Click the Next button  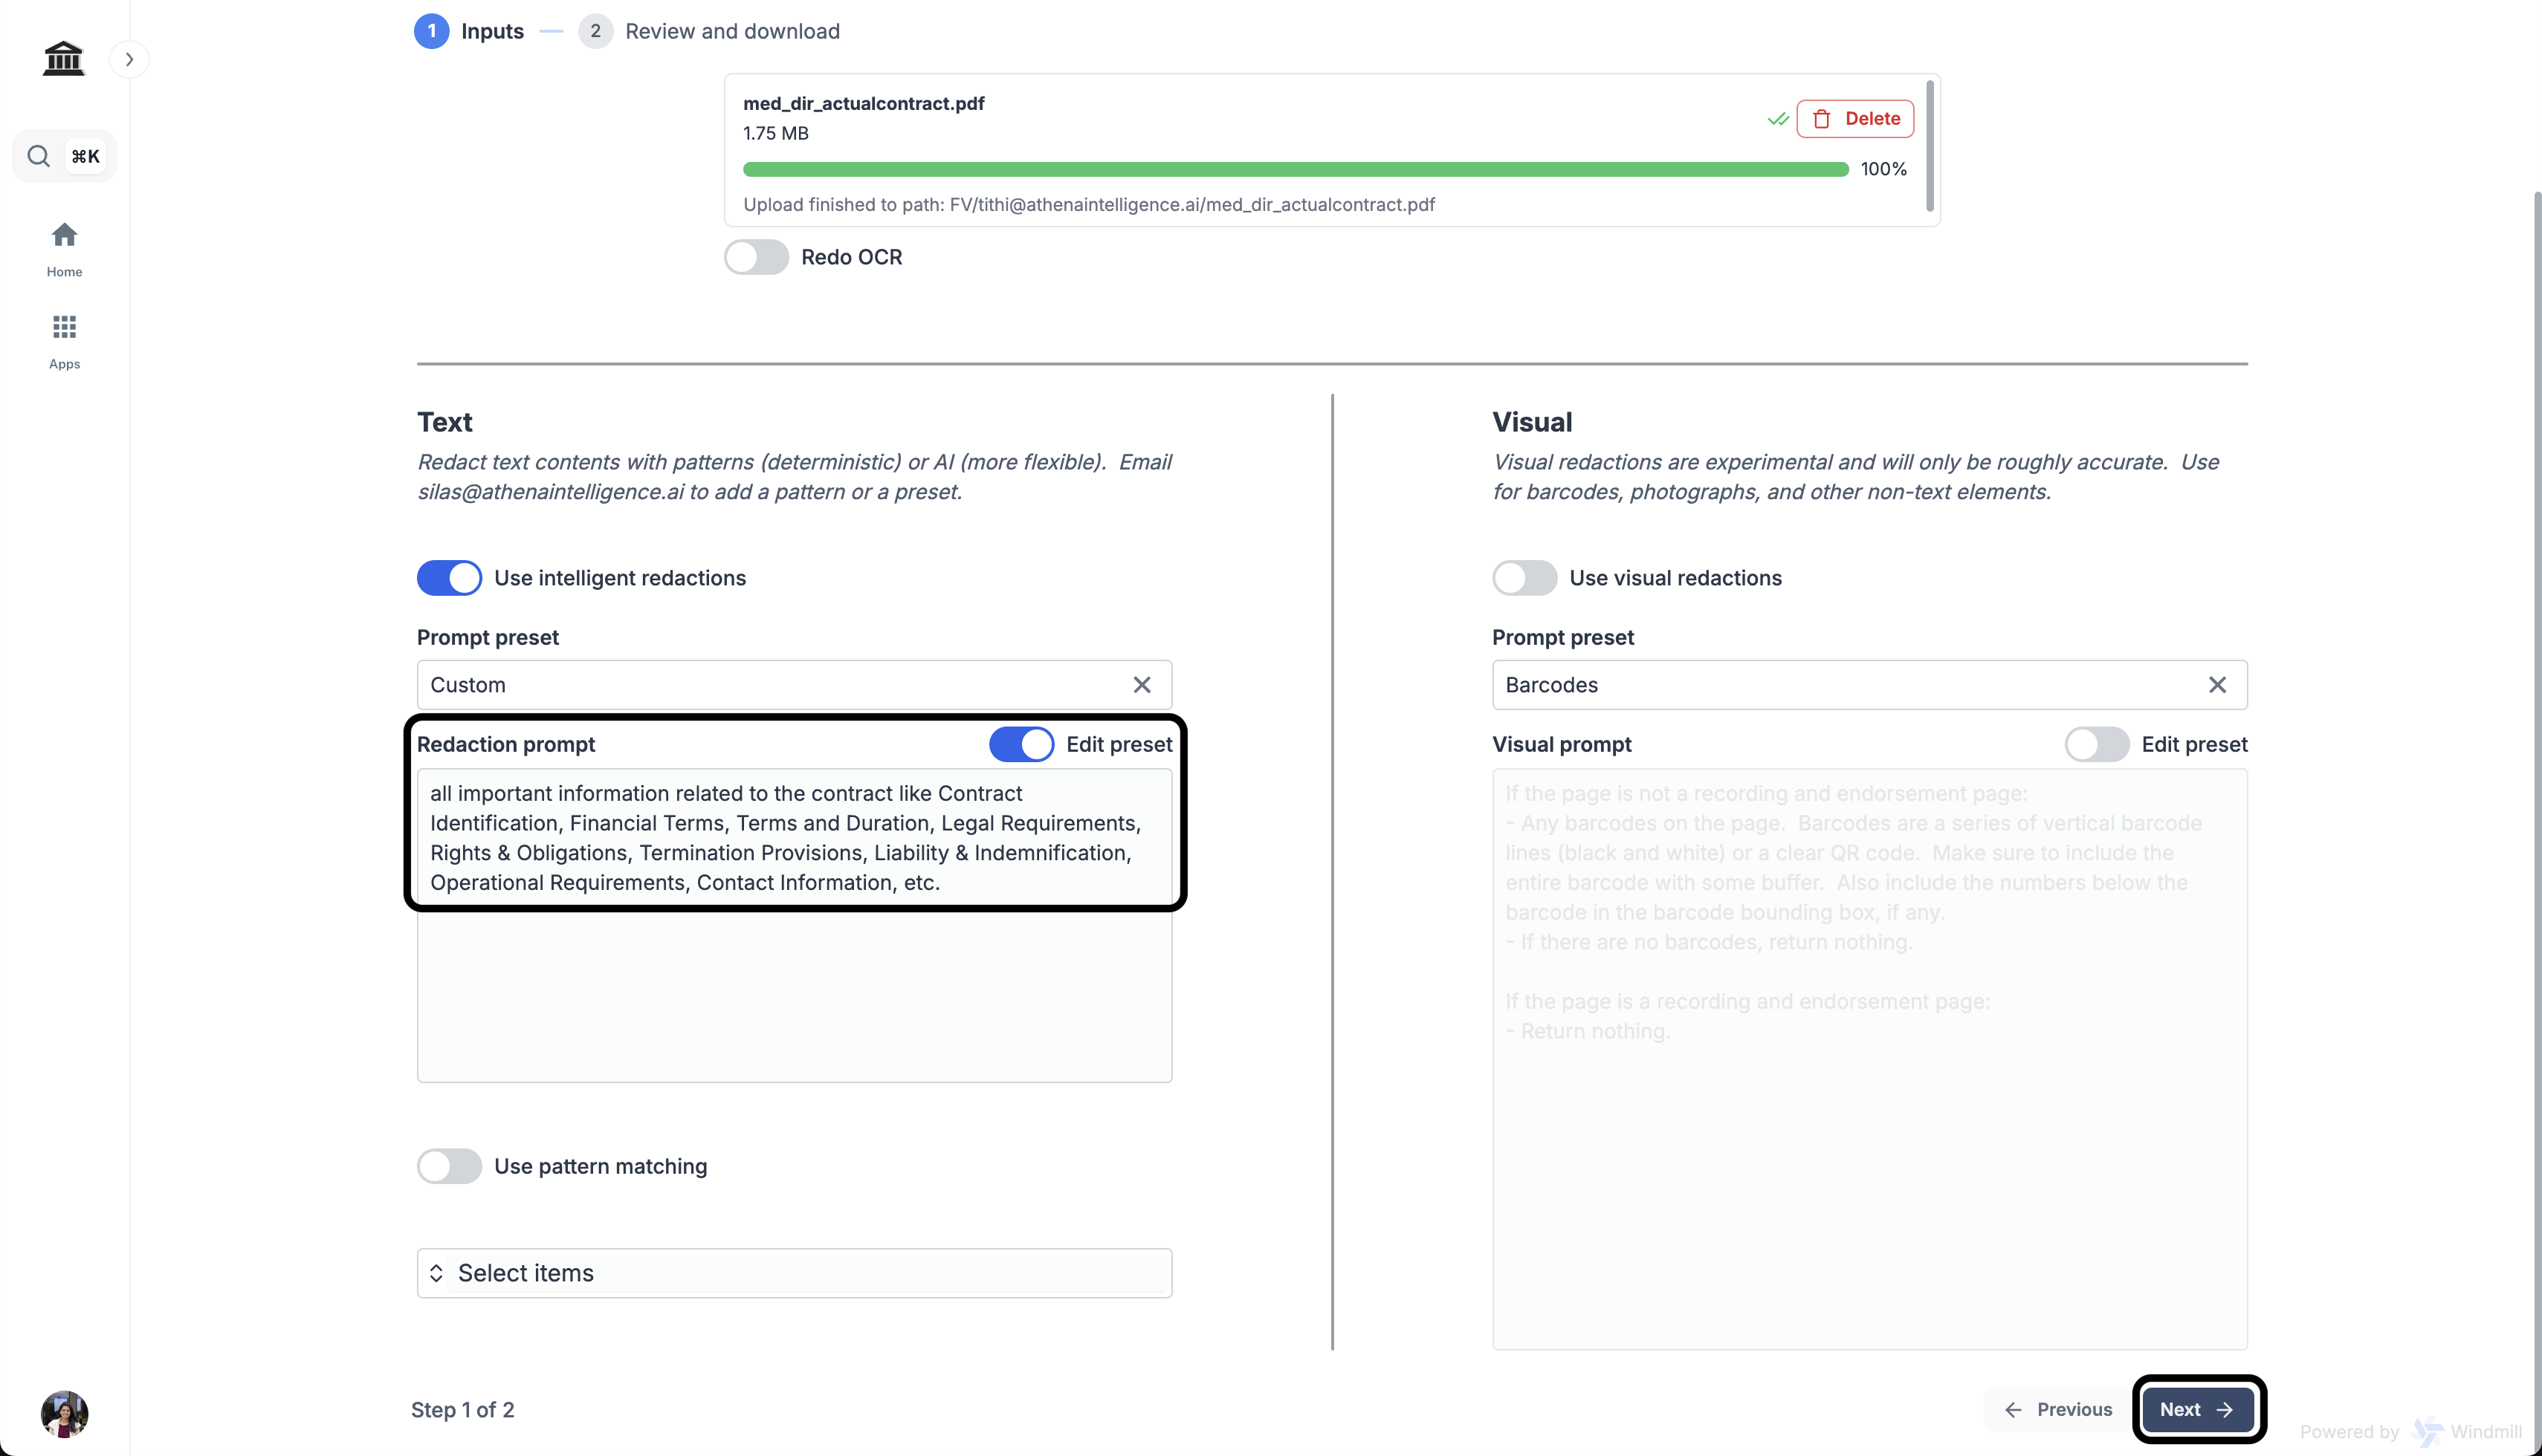[x=2197, y=1409]
